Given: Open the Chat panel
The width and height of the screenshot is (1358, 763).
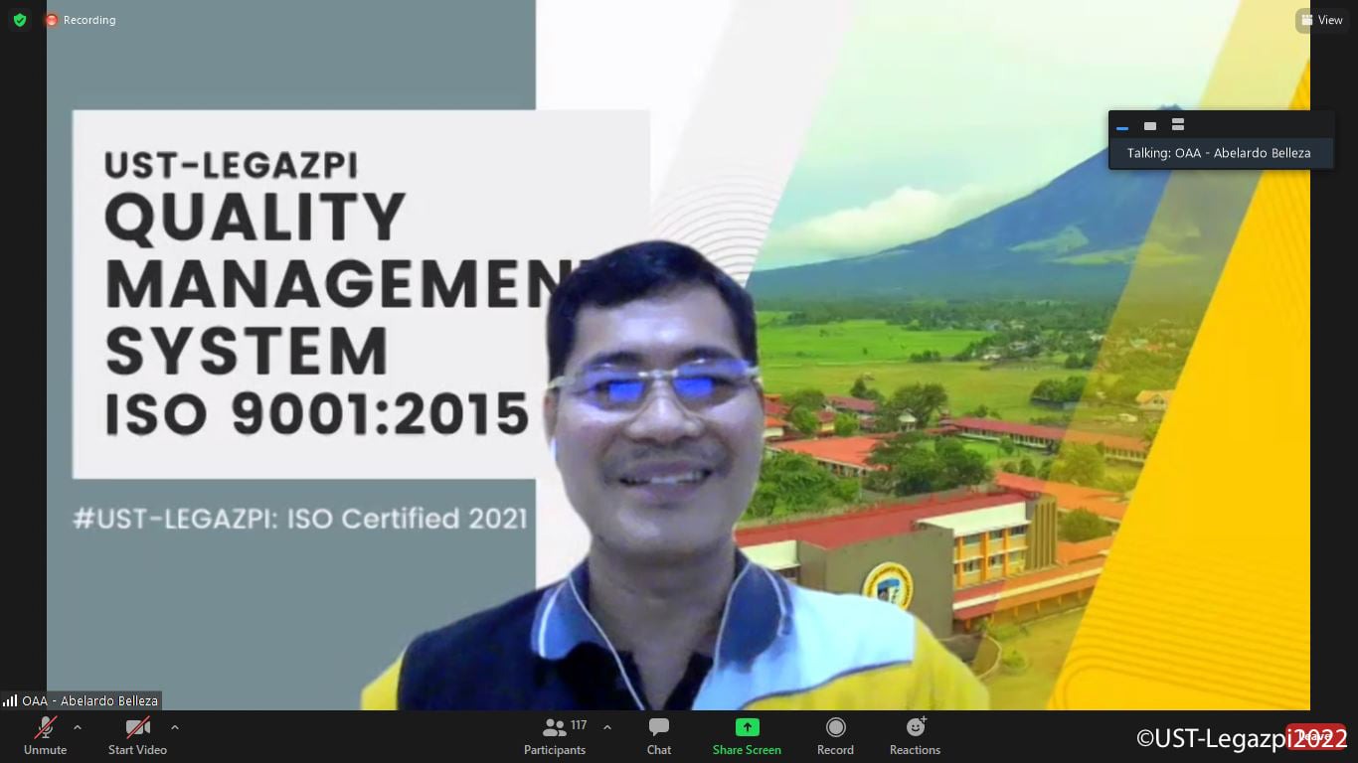Looking at the screenshot, I should click(x=658, y=735).
